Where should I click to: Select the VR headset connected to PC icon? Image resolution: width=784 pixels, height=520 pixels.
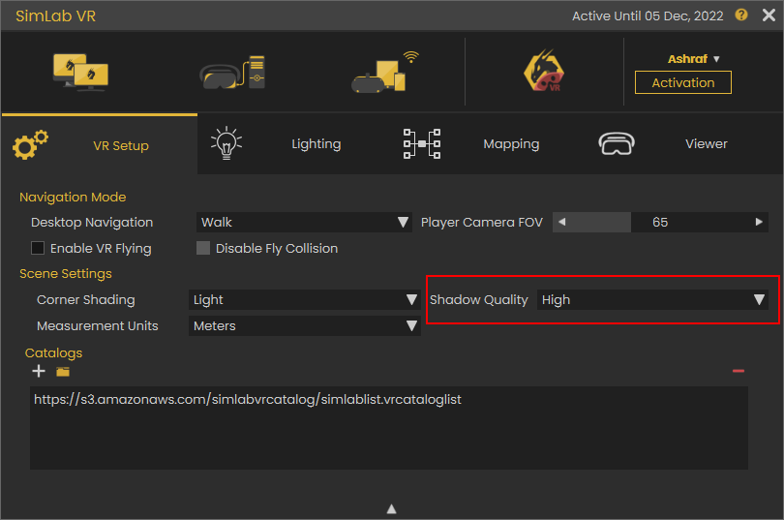click(x=232, y=72)
